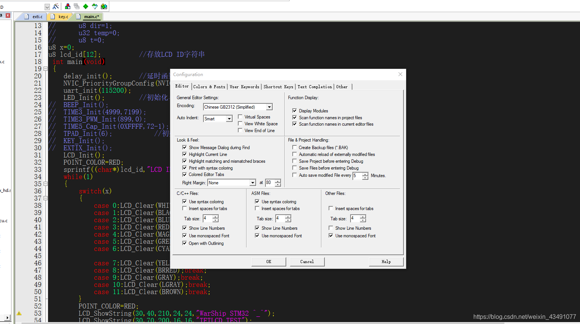Click Cancel in Configuration dialog
Viewport: 580px width, 324px height.
(307, 262)
